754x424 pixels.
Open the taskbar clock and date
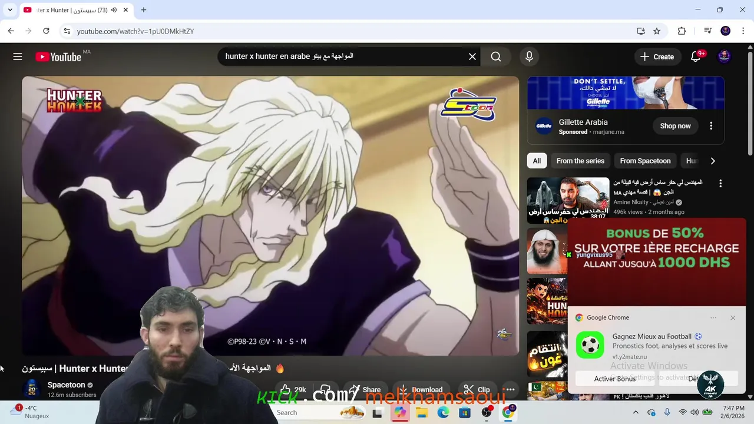coord(733,412)
